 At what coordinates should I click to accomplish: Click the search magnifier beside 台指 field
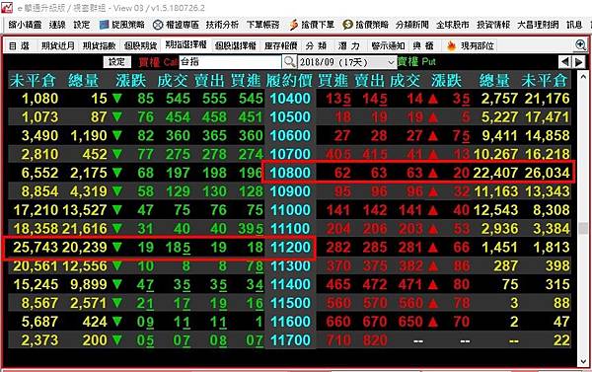tap(289, 61)
